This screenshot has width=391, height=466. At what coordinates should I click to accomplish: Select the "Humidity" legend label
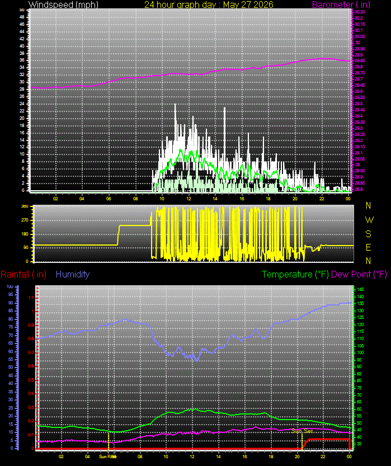point(73,274)
